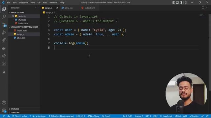Click the editor minimap

(x=203, y=15)
